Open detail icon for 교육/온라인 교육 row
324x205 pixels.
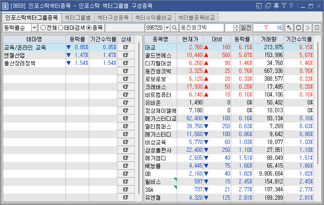pos(126,47)
